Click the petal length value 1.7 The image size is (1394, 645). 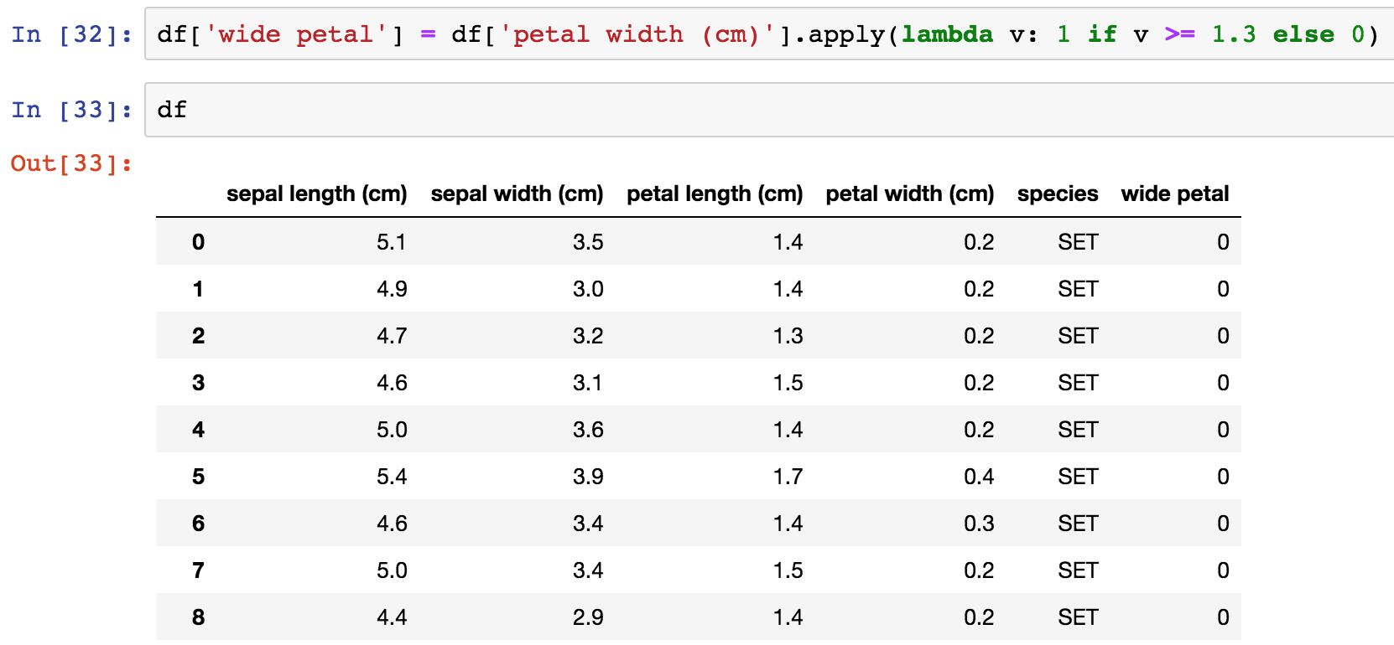[788, 477]
